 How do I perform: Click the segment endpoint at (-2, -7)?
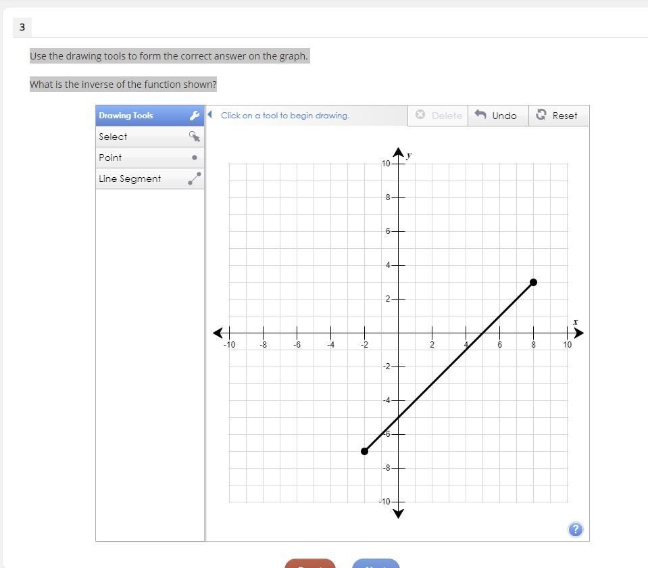(365, 451)
